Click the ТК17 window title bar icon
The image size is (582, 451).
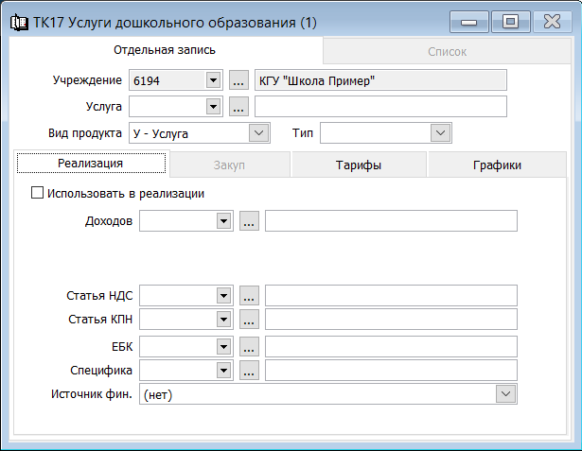19,23
